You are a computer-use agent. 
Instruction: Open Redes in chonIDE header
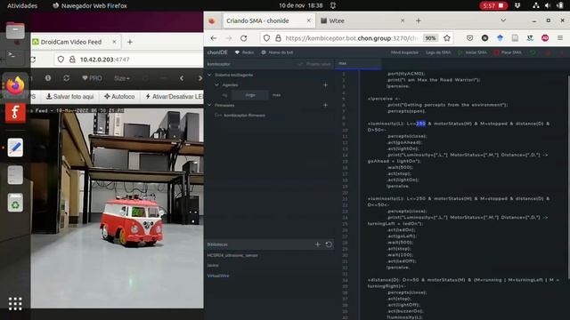click(x=244, y=52)
